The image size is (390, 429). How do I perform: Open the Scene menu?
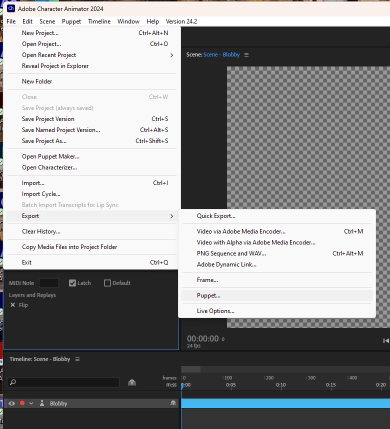pyautogui.click(x=47, y=21)
